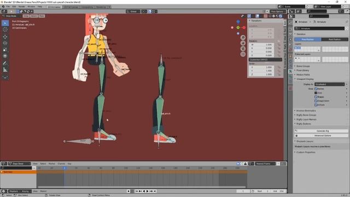
Task: Select the Transform tool
Action: (5, 56)
